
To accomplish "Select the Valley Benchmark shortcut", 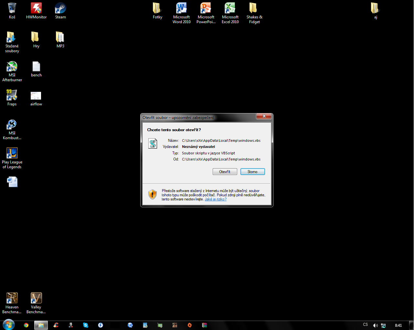I will (36, 303).
